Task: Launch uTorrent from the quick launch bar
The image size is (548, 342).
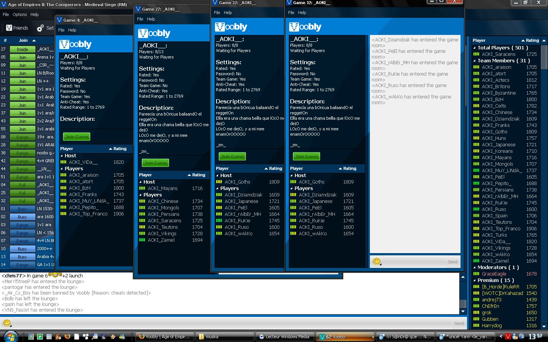Action: pos(40,337)
